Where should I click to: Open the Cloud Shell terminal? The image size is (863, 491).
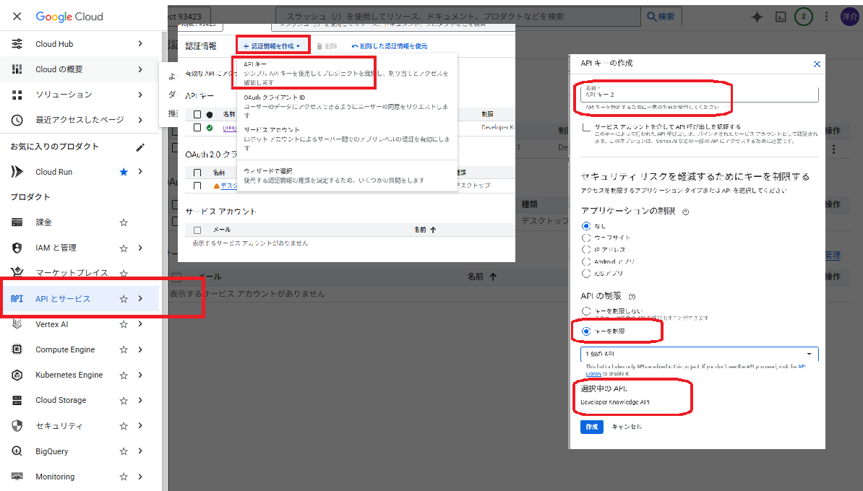point(780,16)
